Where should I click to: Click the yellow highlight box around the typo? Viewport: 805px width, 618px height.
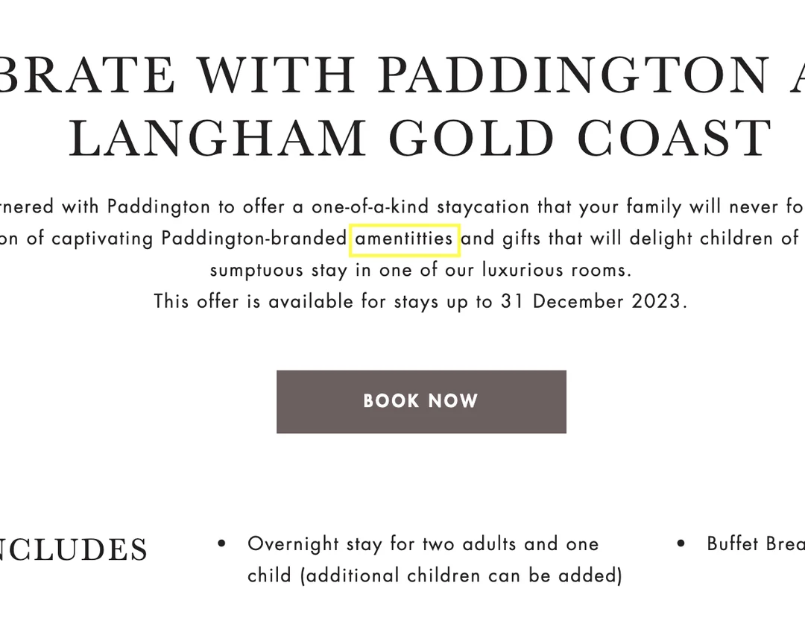coord(404,239)
